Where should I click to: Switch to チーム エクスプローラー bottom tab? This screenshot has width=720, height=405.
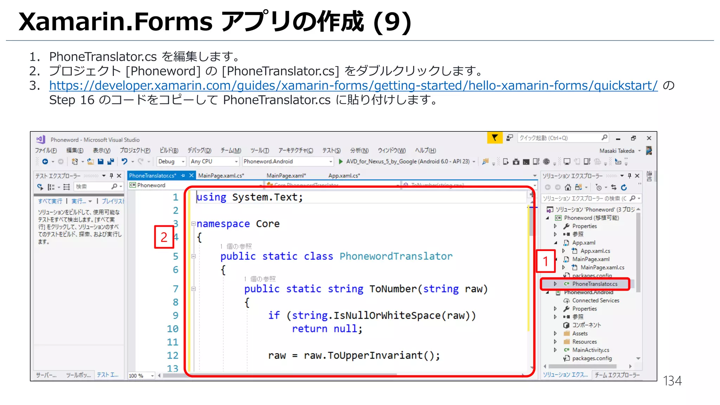(617, 375)
